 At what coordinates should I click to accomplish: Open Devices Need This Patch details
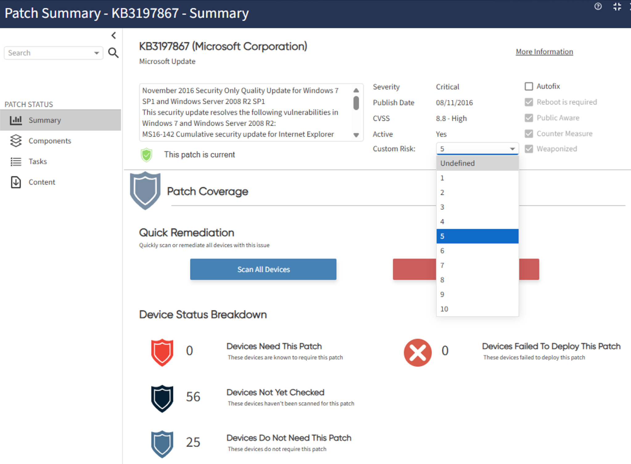[x=274, y=346]
